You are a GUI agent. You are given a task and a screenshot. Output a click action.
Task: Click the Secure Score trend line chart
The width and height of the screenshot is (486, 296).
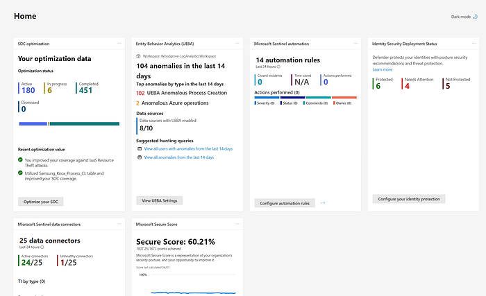[x=193, y=293]
